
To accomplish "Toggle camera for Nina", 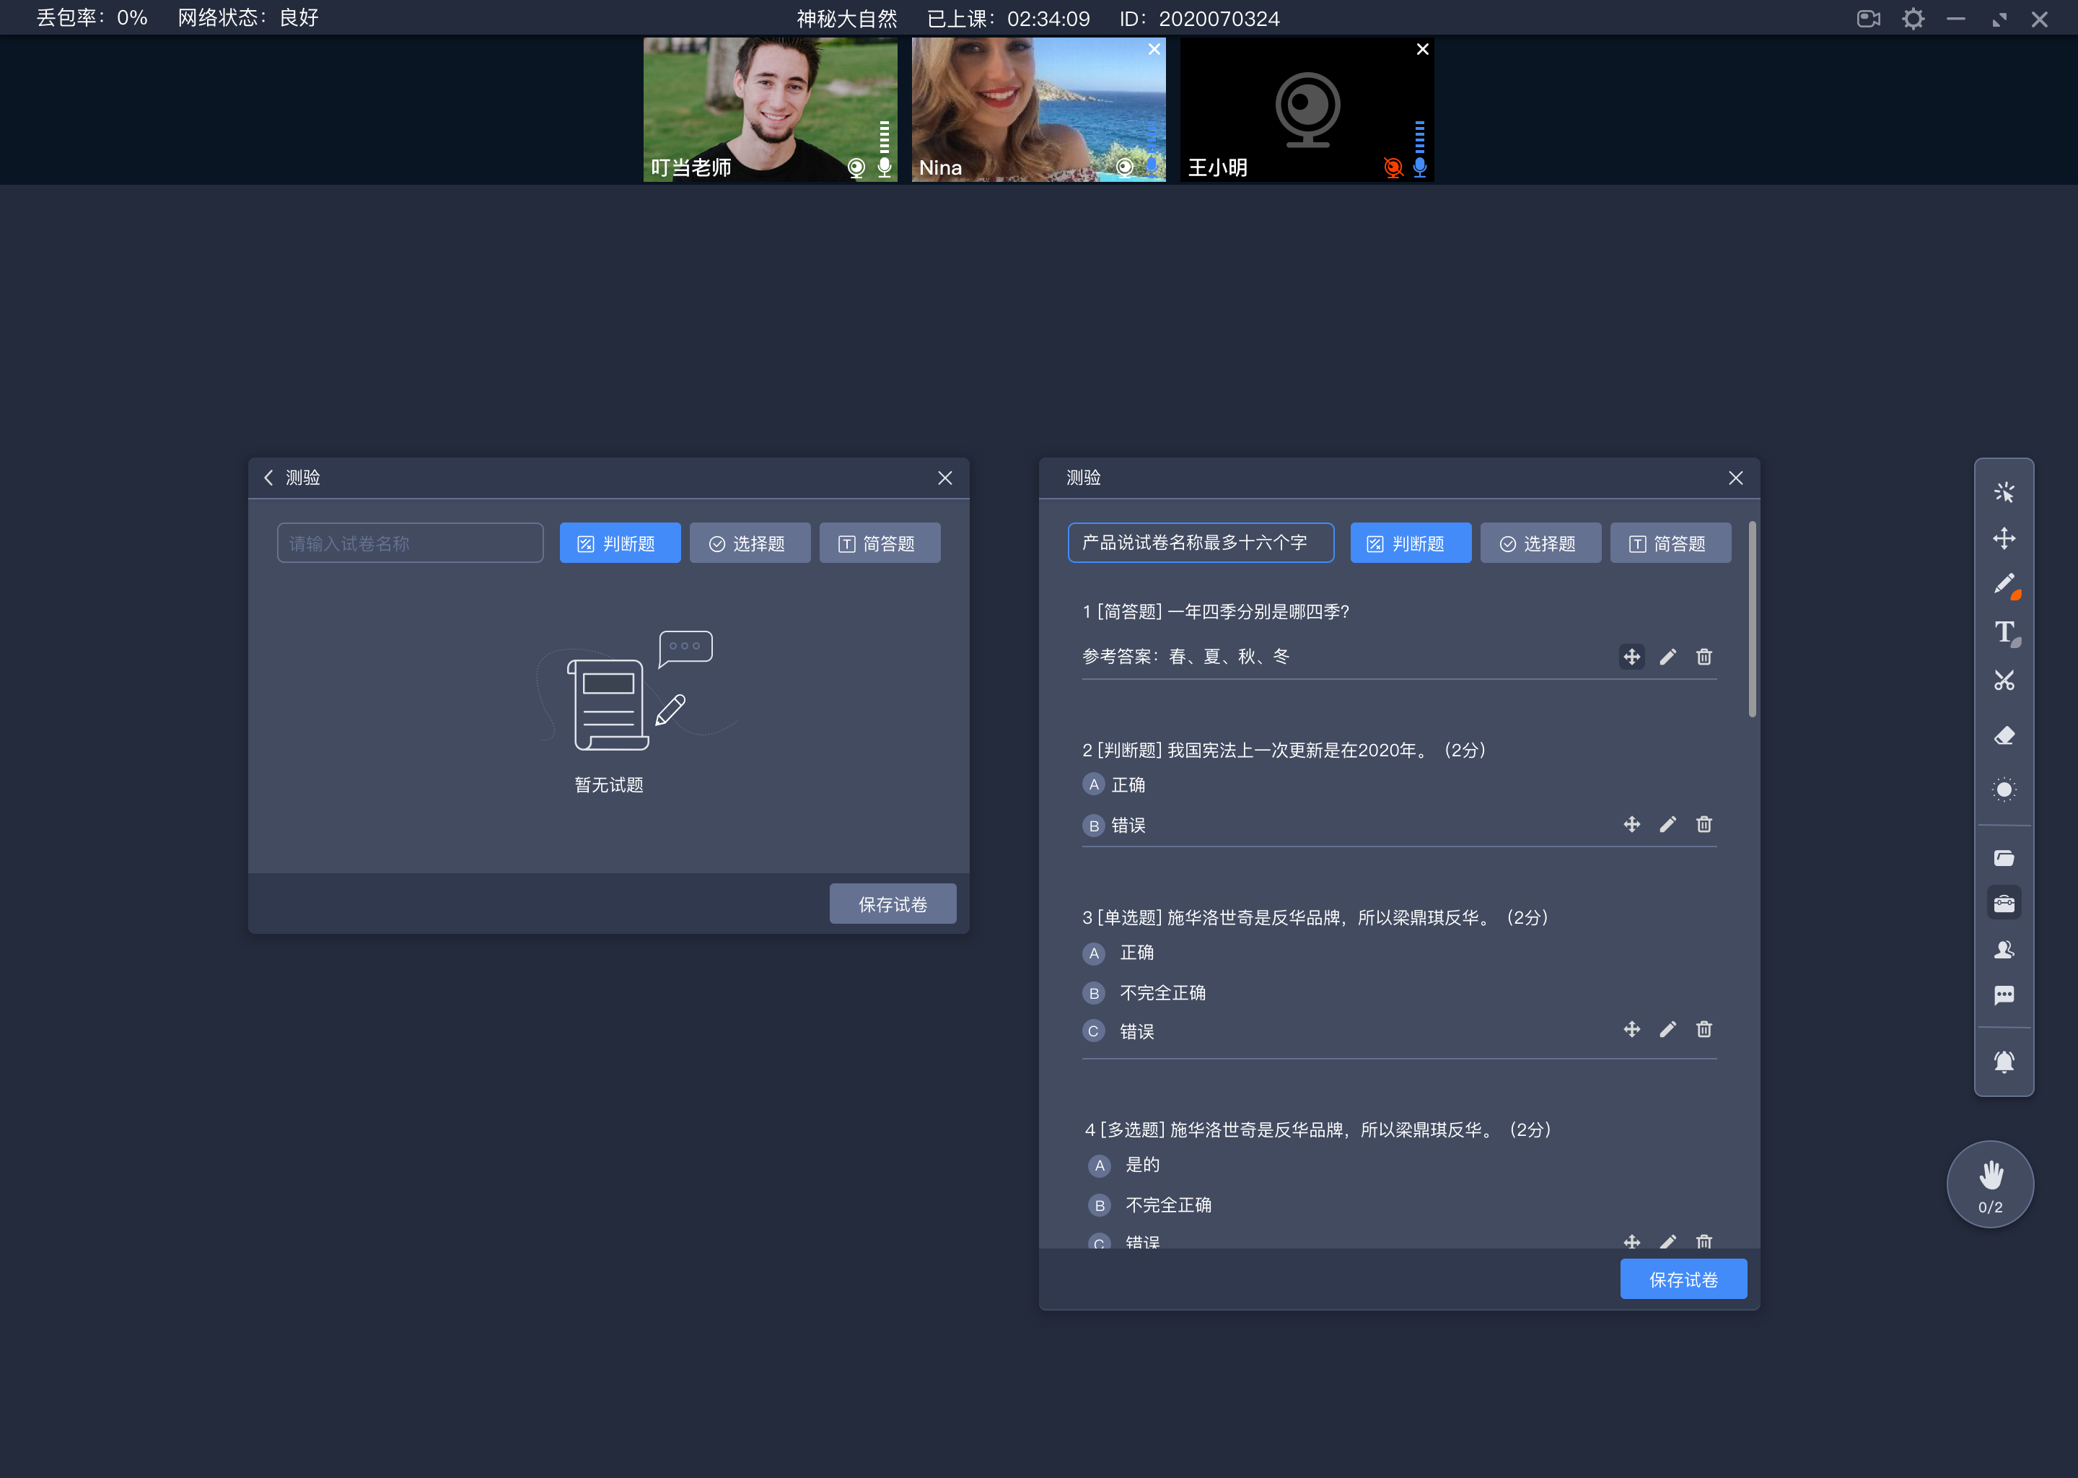I will [x=1126, y=168].
